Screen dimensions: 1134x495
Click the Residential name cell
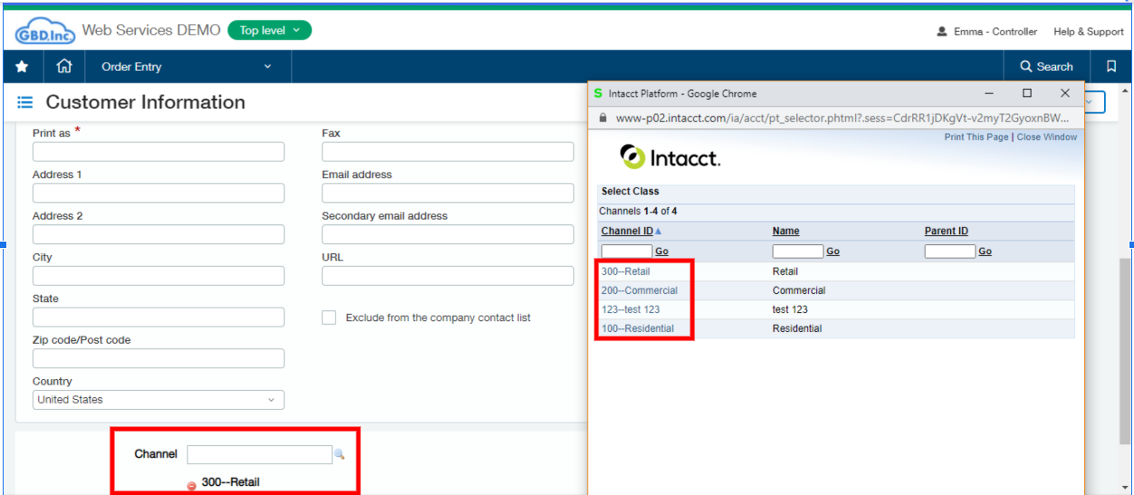pos(796,328)
